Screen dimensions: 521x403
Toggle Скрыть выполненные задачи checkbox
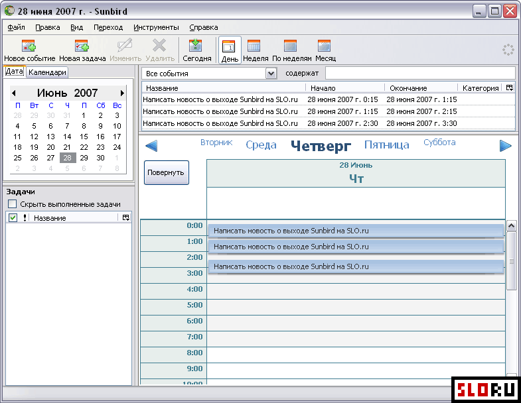[x=13, y=204]
